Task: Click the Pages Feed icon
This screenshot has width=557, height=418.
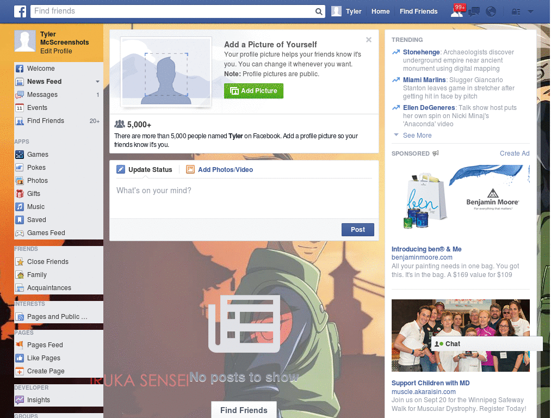Action: click(x=20, y=345)
